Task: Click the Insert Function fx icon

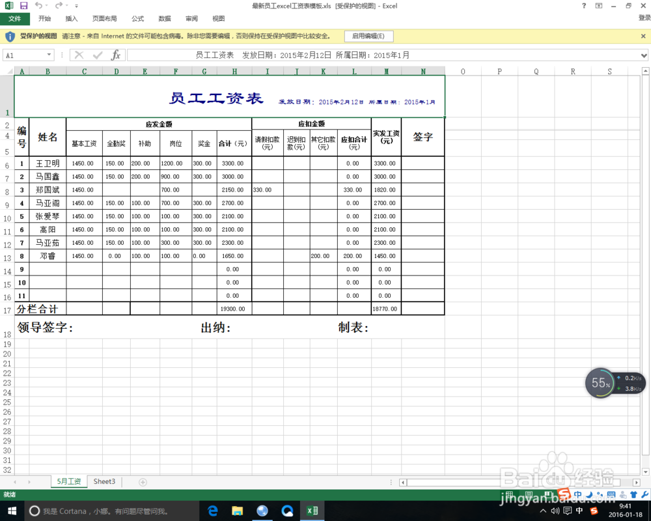Action: click(x=117, y=55)
